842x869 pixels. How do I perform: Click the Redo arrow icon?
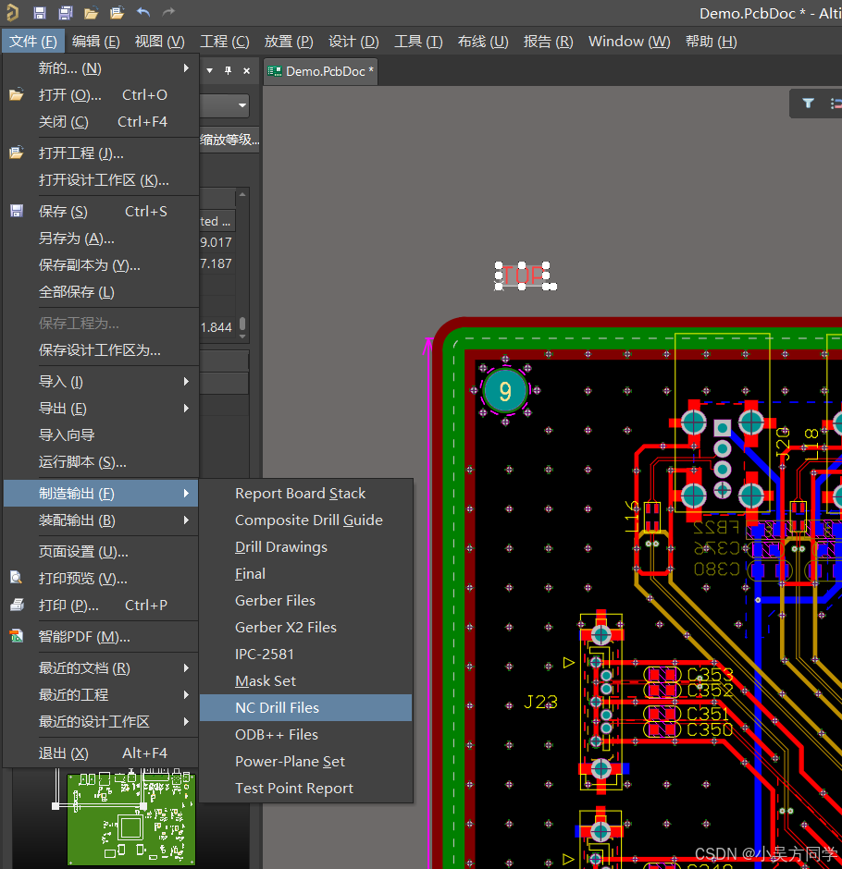click(x=168, y=12)
